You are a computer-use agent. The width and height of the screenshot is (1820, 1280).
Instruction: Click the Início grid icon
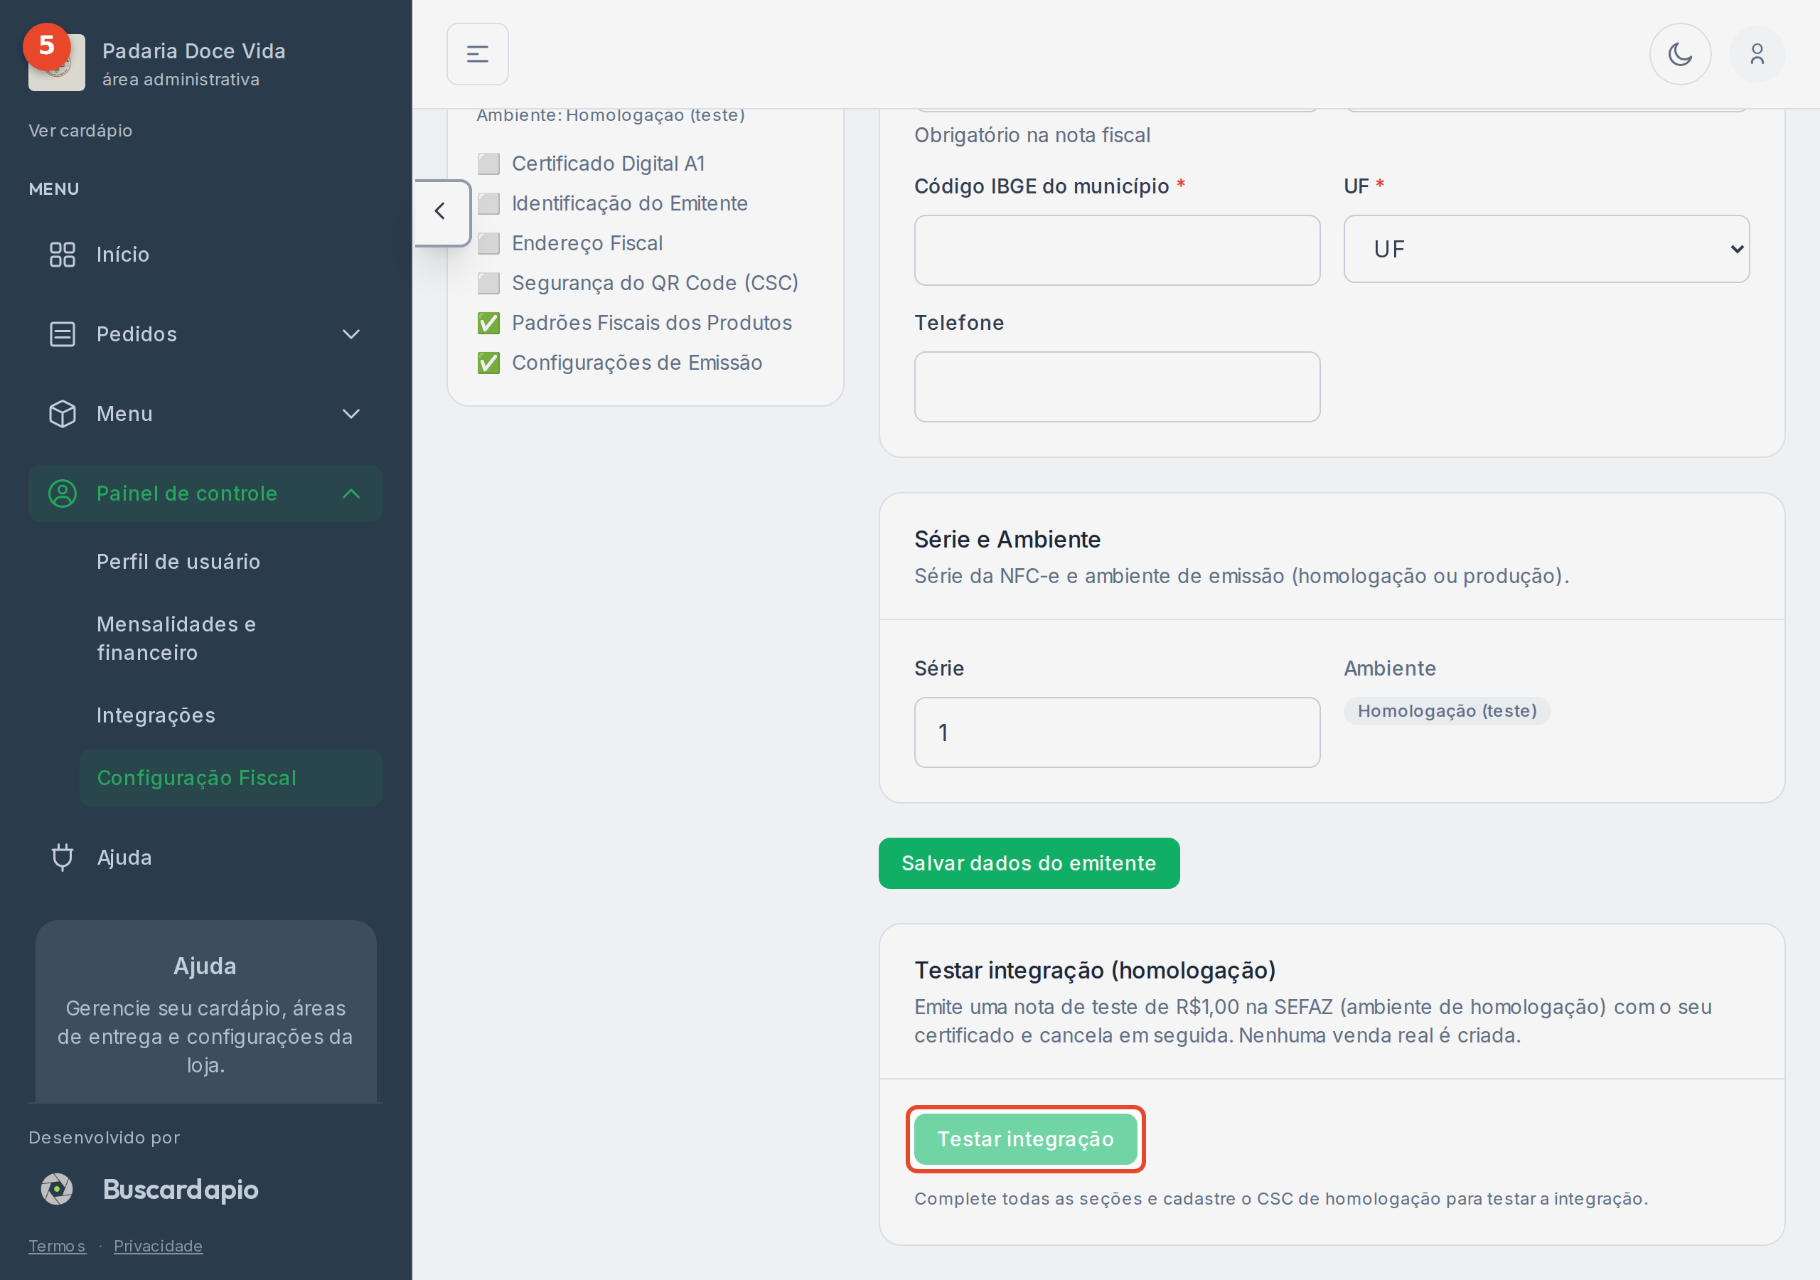coord(63,255)
